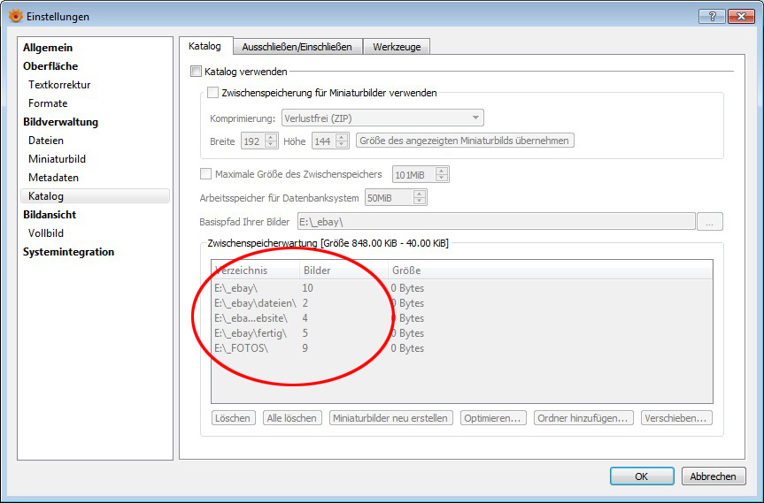Open the Miniaturbild settings
Image resolution: width=764 pixels, height=503 pixels.
tap(57, 159)
